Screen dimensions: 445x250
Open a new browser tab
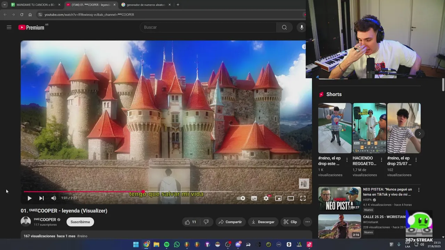pos(178,5)
